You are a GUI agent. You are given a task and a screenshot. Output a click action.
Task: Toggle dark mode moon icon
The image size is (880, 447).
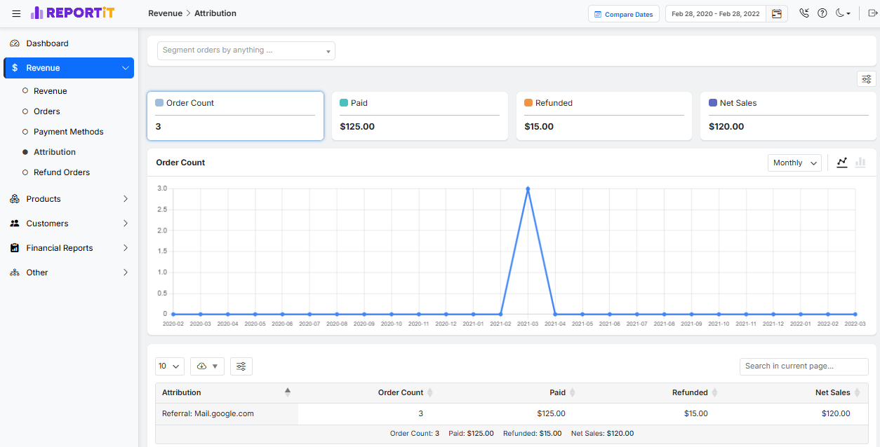tap(842, 13)
